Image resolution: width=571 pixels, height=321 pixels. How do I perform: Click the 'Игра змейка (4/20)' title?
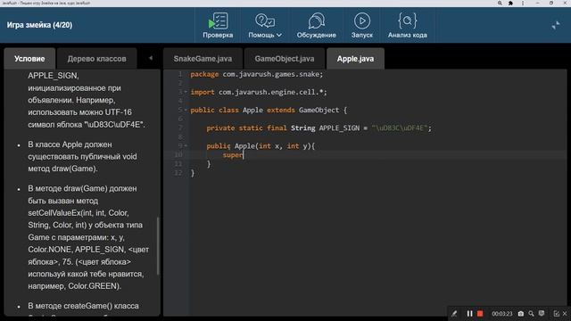(x=39, y=25)
